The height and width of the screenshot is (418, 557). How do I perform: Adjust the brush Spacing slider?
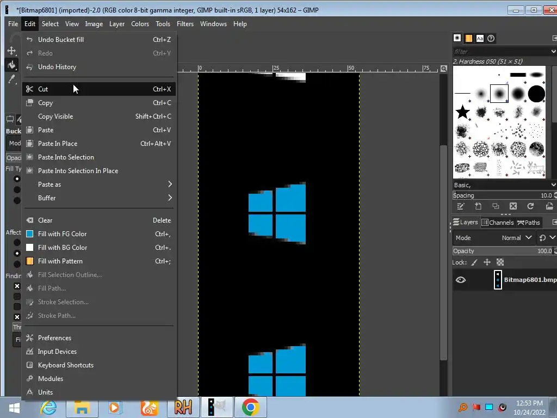[503, 195]
